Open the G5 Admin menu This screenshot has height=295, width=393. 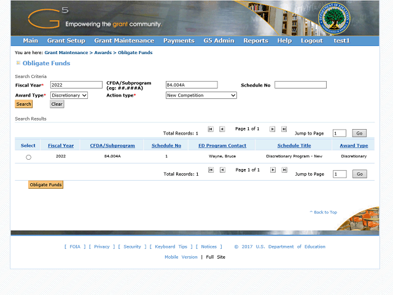[219, 41]
